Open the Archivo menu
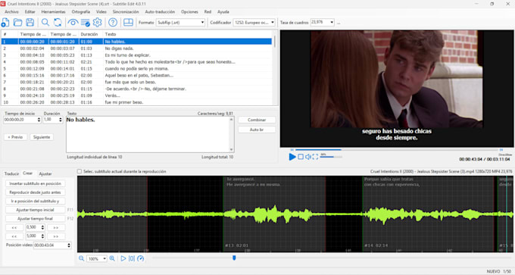The image size is (515, 275). click(11, 12)
